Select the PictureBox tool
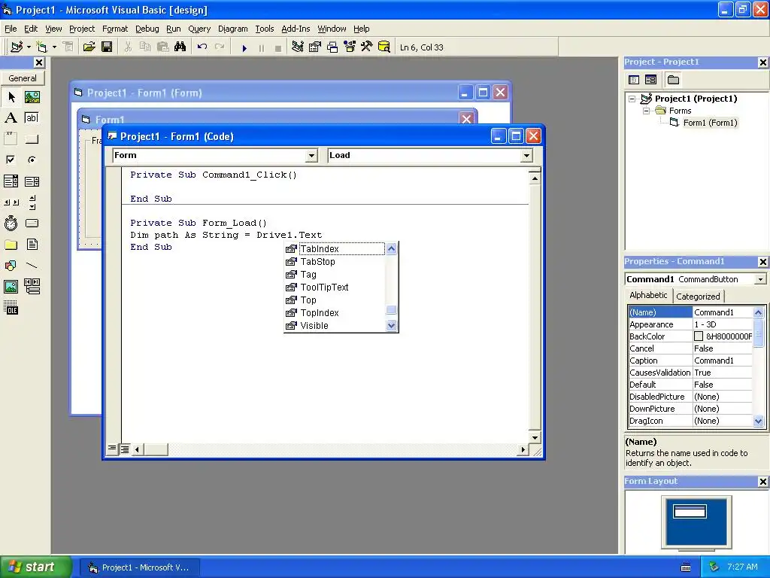 (32, 97)
